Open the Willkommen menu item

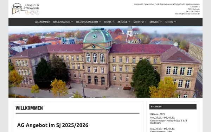pyautogui.click(x=43, y=22)
